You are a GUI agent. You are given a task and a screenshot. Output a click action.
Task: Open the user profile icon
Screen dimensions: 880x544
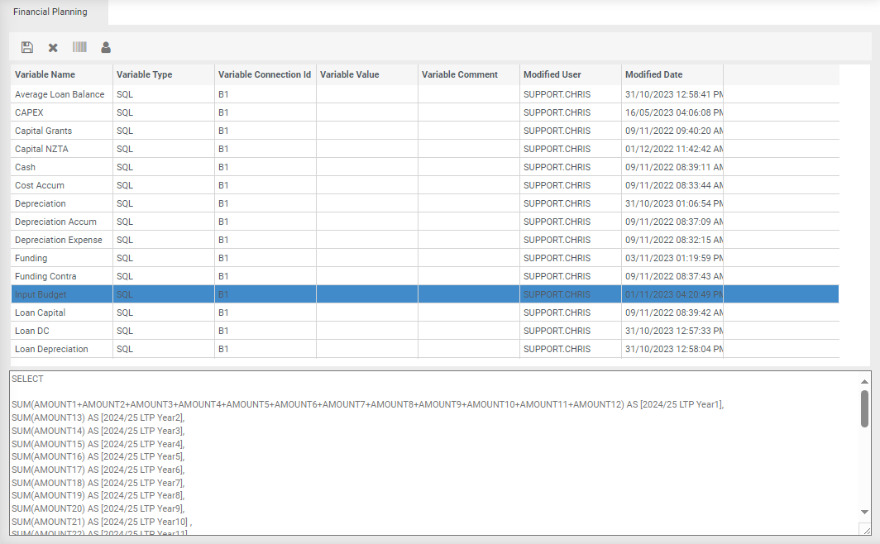click(x=105, y=47)
